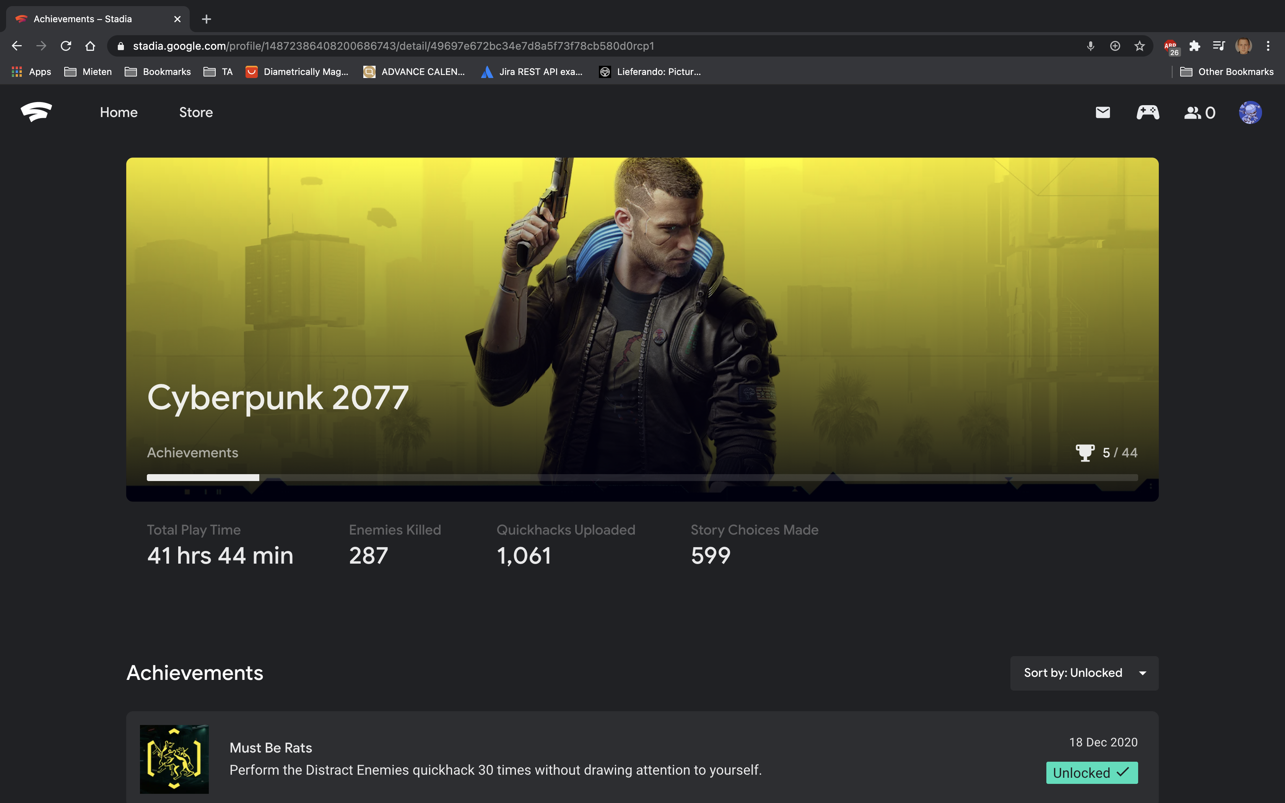1285x803 pixels.
Task: Click the Must Be Rats title
Action: tap(271, 748)
